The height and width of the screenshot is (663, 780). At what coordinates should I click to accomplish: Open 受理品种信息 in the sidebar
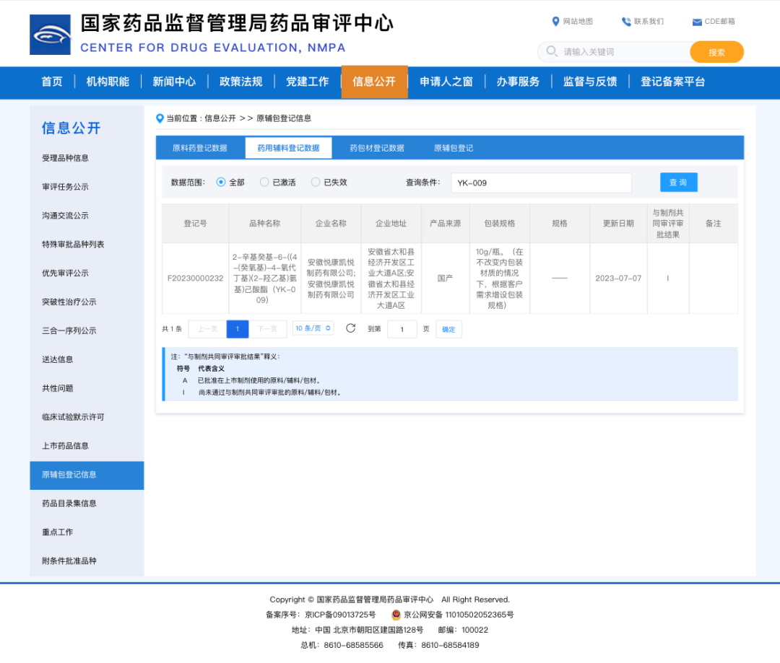[x=65, y=158]
